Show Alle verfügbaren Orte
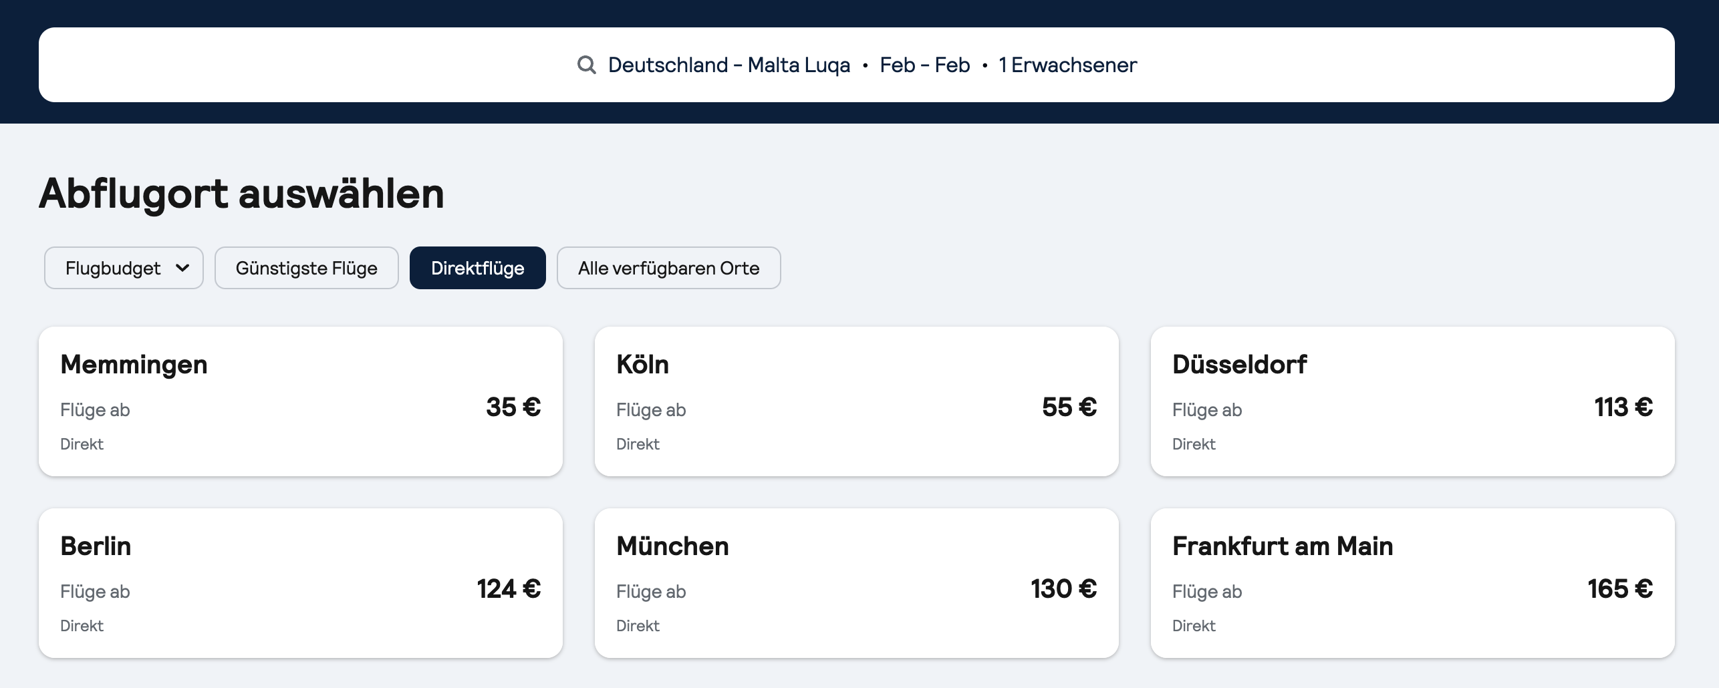Viewport: 1719px width, 688px height. (x=669, y=268)
